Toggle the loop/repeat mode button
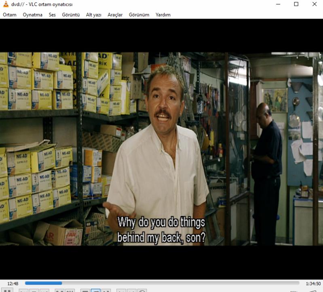323x292 pixels. [x=96, y=291]
